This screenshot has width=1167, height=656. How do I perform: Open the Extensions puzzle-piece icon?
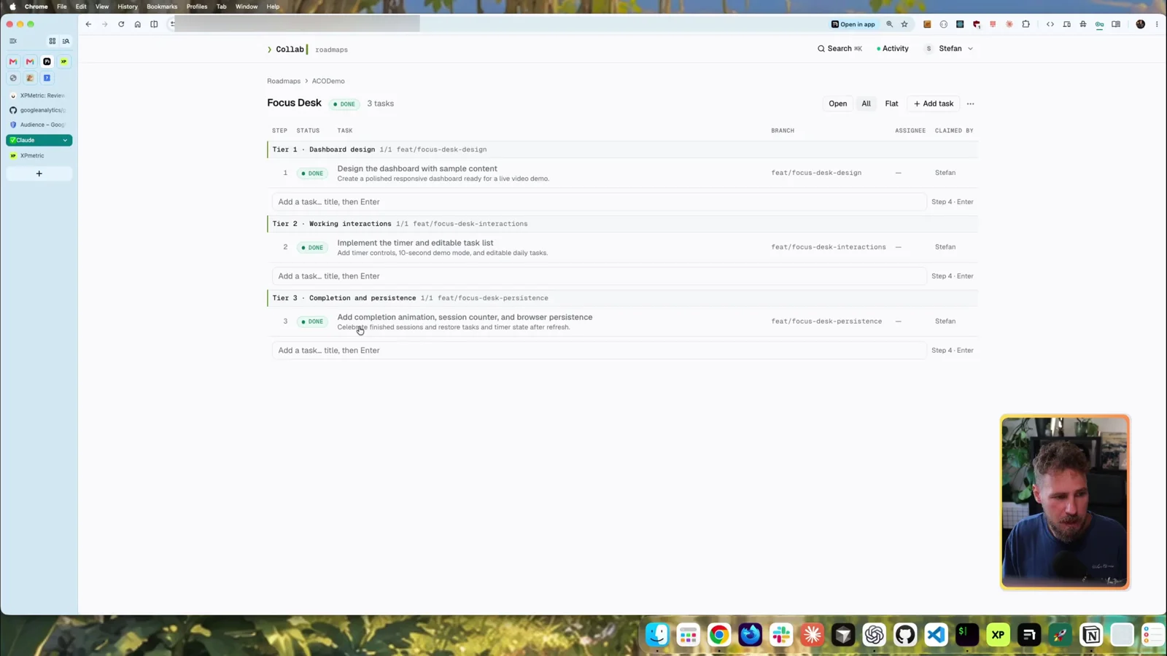(x=1026, y=24)
